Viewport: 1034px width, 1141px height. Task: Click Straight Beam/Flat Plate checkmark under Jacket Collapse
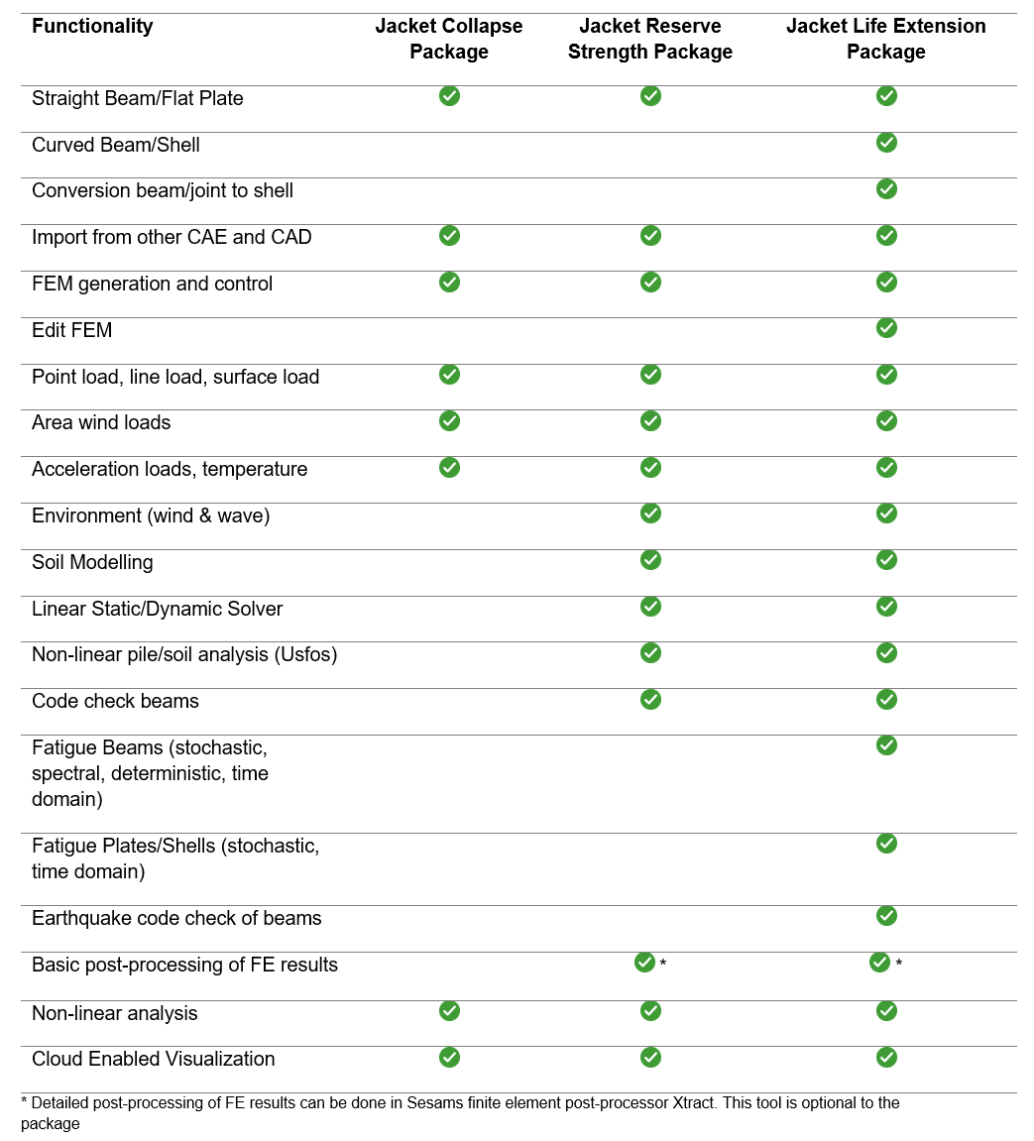pyautogui.click(x=449, y=96)
